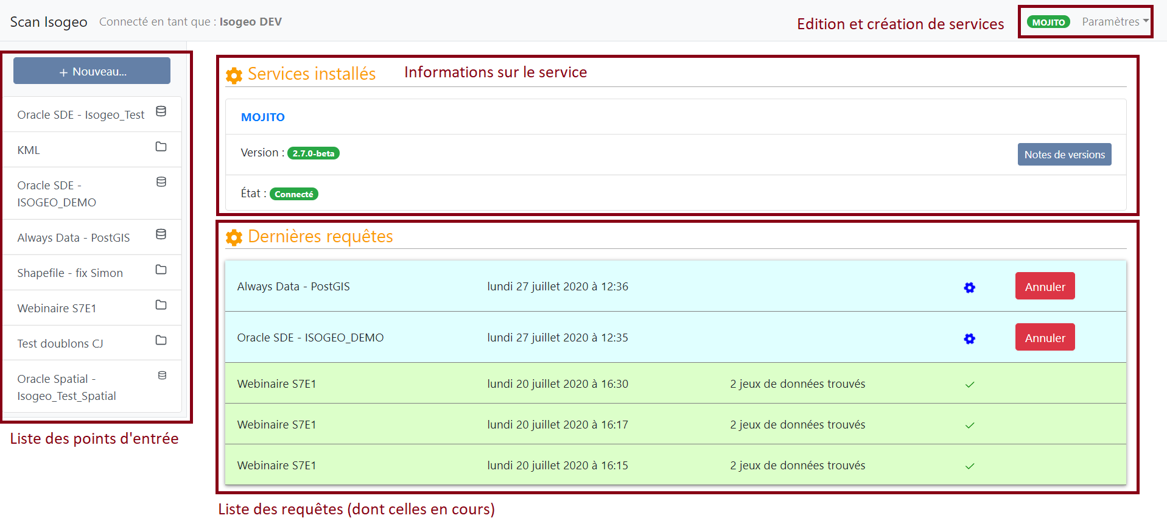Click the 'Isogeo DEV' connected user name
The image size is (1167, 532).
[251, 22]
